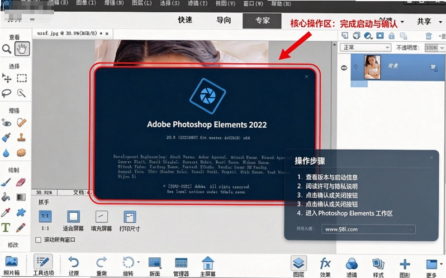Select the Zoom magnifier tool
Image resolution: width=446 pixels, height=278 pixels.
point(7,49)
